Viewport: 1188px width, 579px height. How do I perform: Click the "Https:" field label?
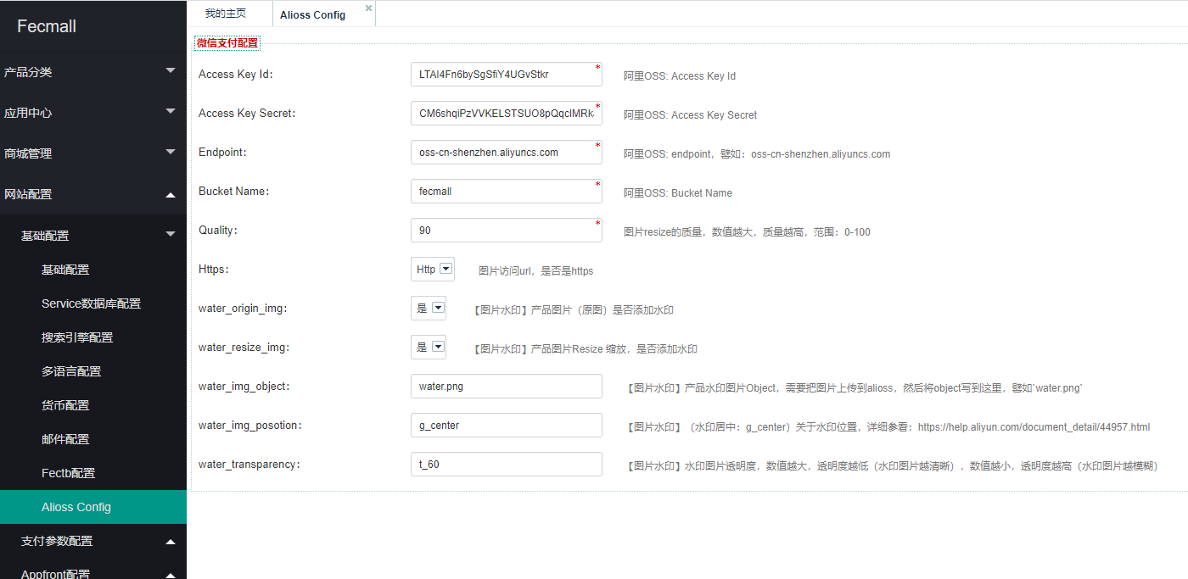pyautogui.click(x=214, y=270)
